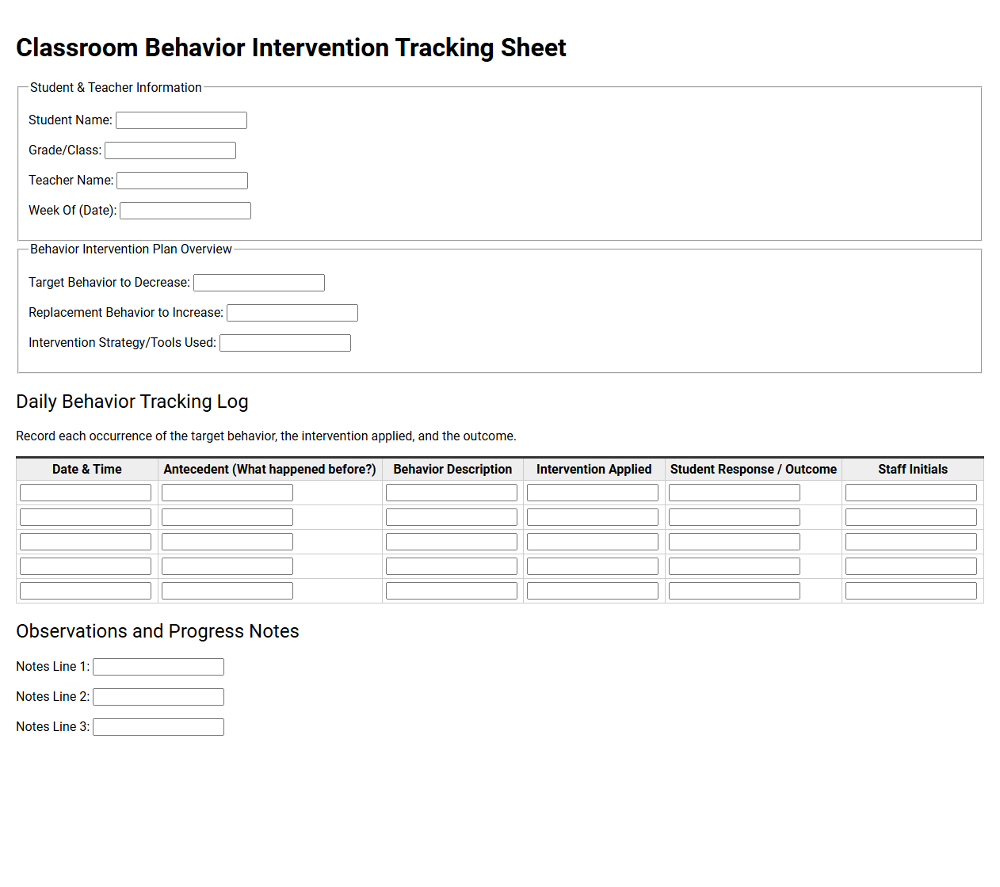Click the 'Teacher Name:' label
Image resolution: width=1000 pixels, height=887 pixels.
pyautogui.click(x=71, y=181)
